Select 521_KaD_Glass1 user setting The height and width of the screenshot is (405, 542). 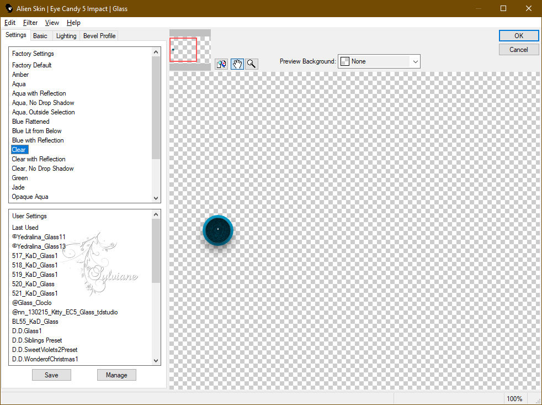tap(35, 293)
